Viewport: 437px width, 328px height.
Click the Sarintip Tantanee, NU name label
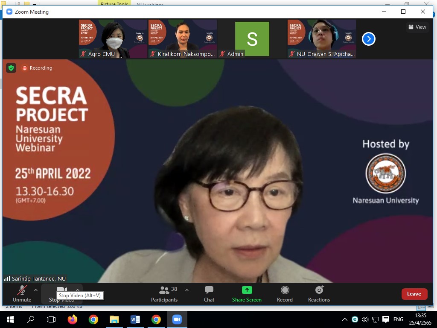pyautogui.click(x=39, y=278)
